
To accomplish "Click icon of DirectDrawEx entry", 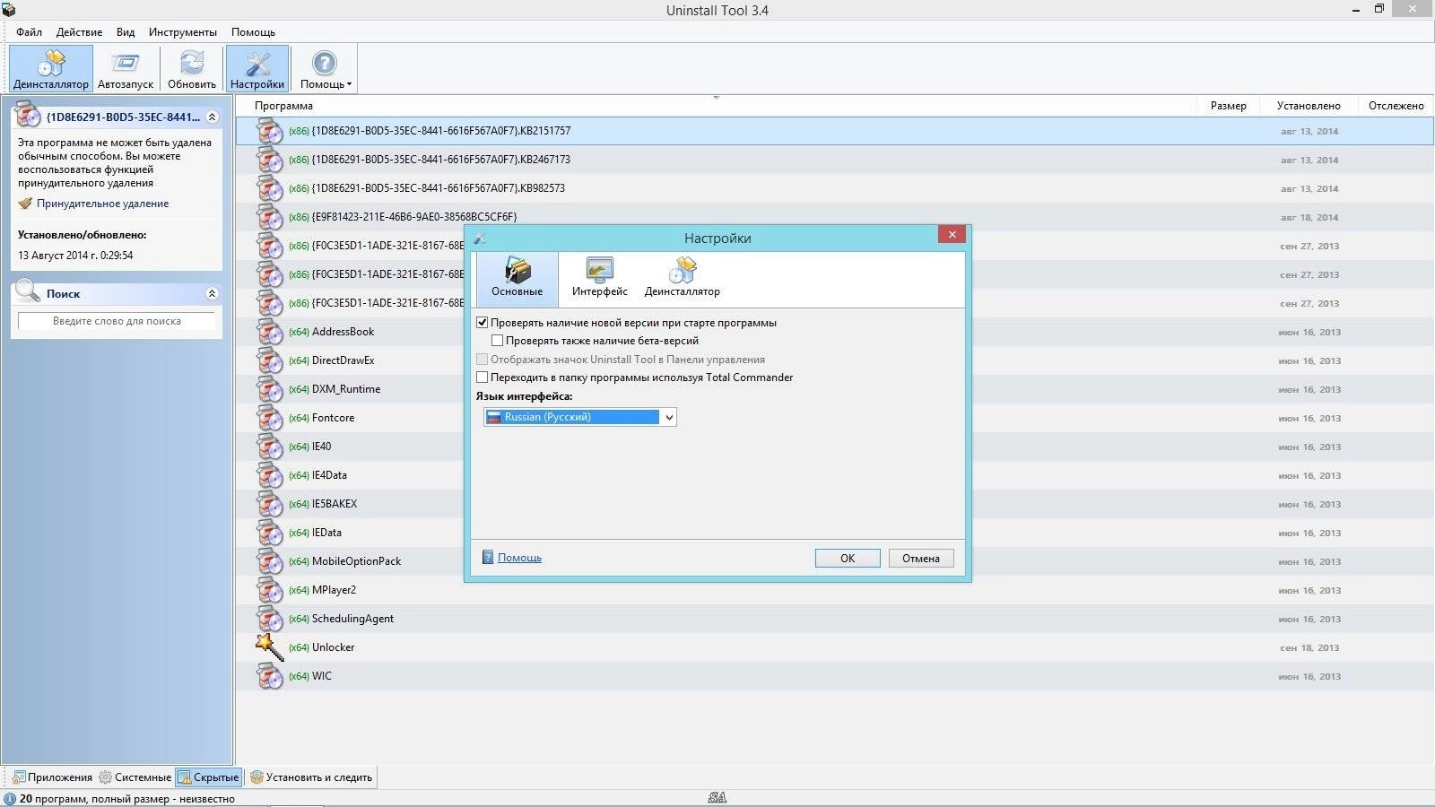I will (x=270, y=360).
